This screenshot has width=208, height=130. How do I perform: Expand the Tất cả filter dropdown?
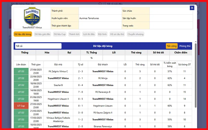pyautogui.click(x=38, y=46)
